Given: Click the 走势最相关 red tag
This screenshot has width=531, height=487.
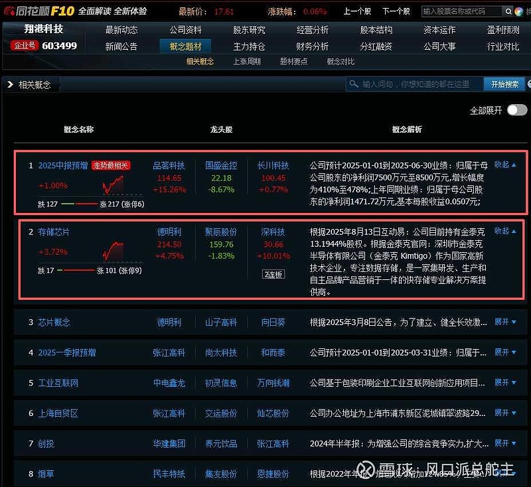Looking at the screenshot, I should pos(111,165).
